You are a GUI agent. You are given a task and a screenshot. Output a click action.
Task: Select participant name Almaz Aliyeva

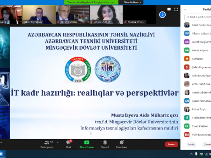coord(200,50)
